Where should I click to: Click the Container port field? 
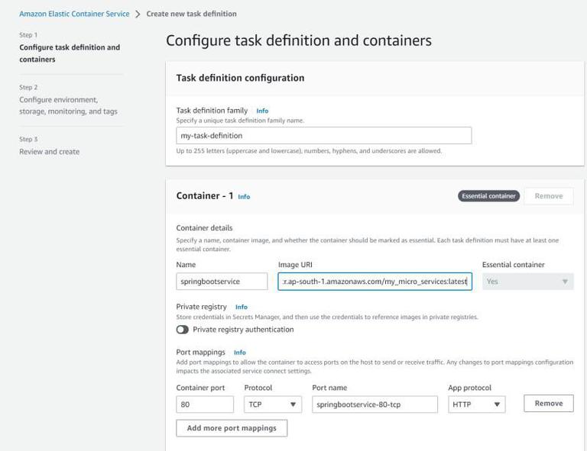coord(205,404)
